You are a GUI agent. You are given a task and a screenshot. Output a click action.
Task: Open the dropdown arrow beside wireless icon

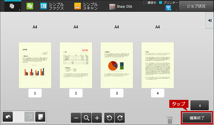tap(176, 10)
